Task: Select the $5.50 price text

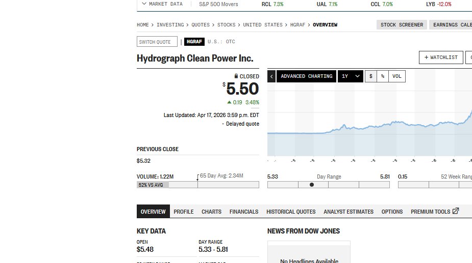Action: click(x=242, y=89)
